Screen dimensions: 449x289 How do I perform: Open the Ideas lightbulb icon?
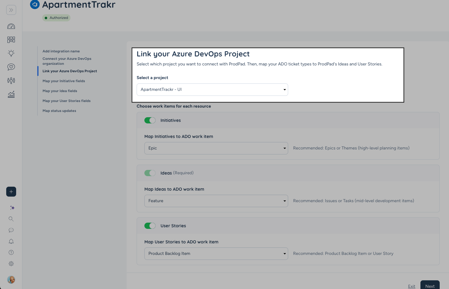click(x=11, y=53)
